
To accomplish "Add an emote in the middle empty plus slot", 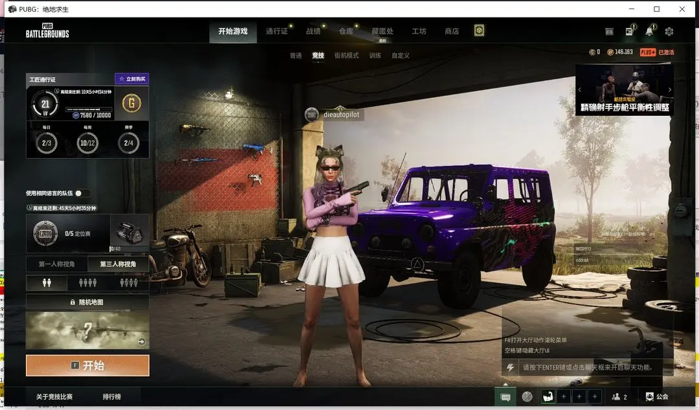I will tap(579, 396).
